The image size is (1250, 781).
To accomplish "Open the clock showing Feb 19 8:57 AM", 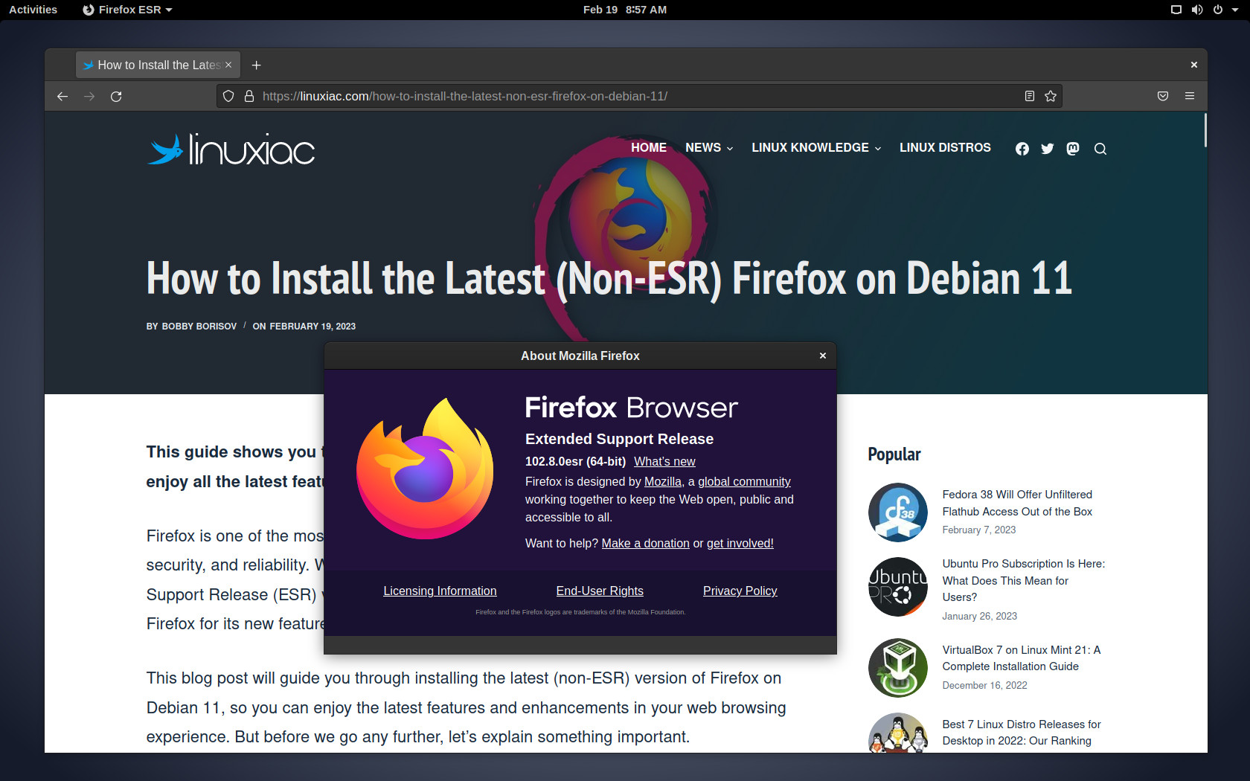I will [625, 10].
